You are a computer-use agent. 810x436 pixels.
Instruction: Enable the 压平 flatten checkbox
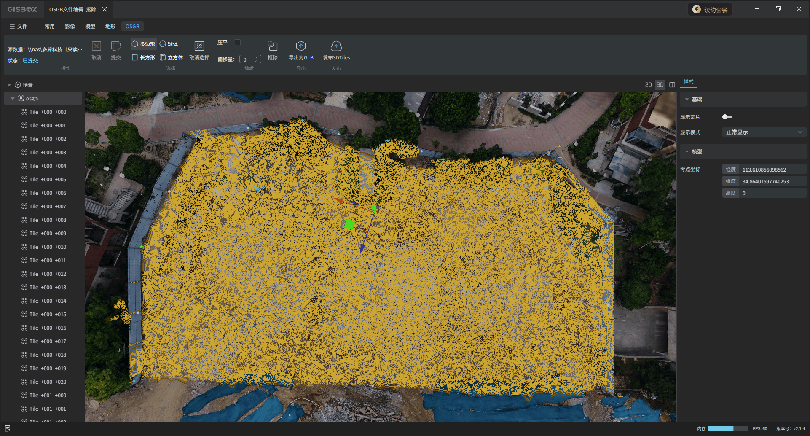coord(238,42)
